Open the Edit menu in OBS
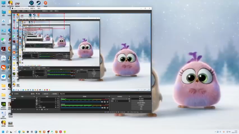Image resolution: width=239 pixels, height=134 pixels. coord(19,11)
